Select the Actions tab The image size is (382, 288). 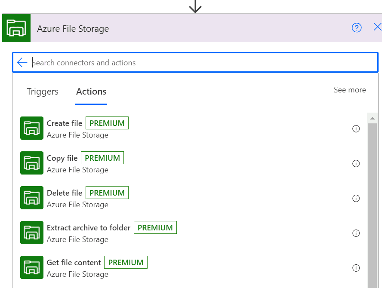91,92
